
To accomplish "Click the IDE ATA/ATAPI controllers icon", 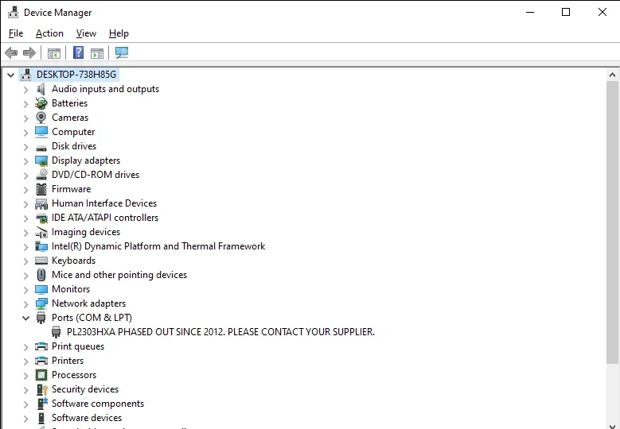I will tap(41, 218).
